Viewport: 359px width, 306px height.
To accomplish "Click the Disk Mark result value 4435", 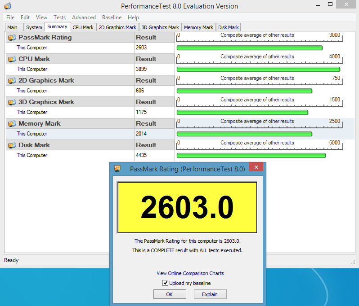I will tap(141, 155).
